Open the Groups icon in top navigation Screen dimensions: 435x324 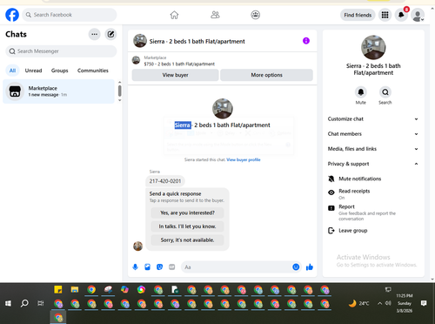point(256,15)
